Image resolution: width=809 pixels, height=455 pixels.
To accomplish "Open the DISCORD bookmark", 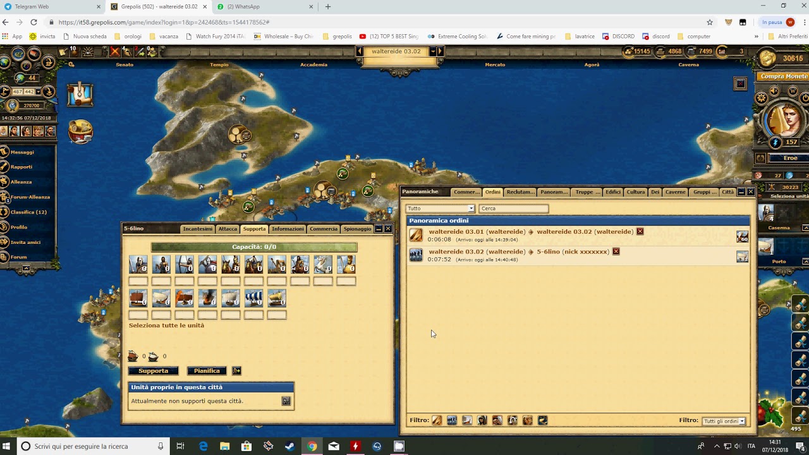I will point(618,36).
